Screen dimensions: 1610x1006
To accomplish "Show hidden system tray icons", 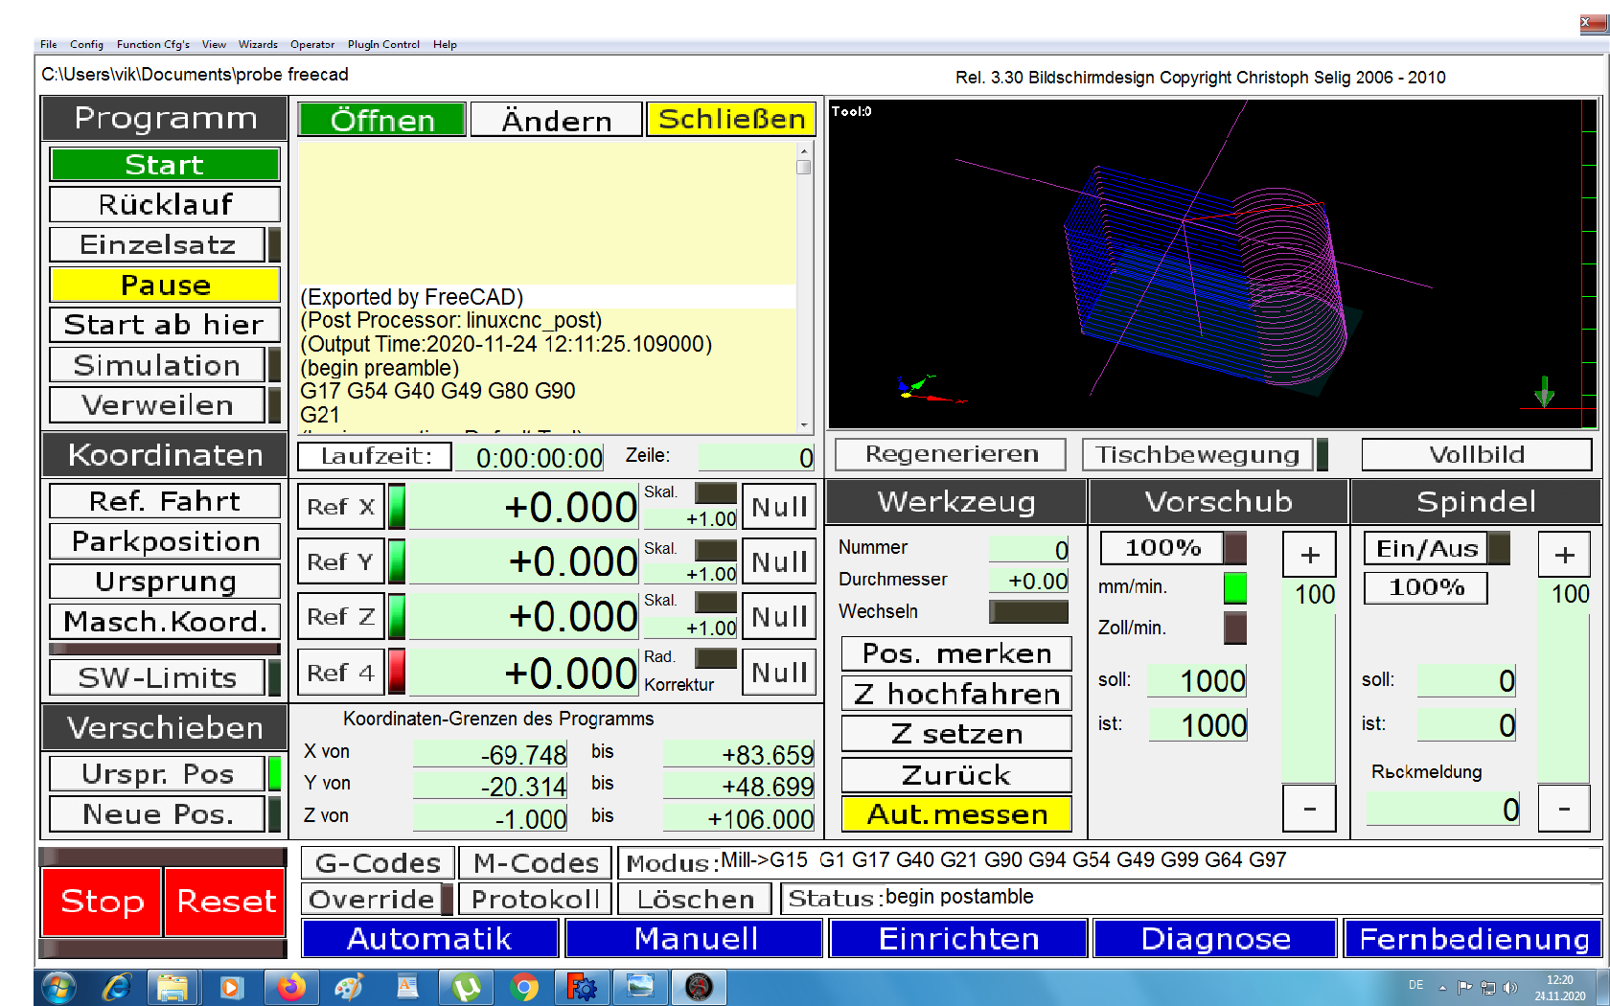I will [x=1442, y=987].
